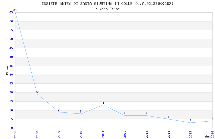This screenshot has height=139, width=215.
Task: Click the y-axis tick value 35
Action: (11, 66)
